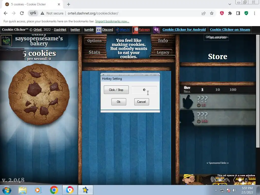Click the hotkey input field showing e
Image resolution: width=260 pixels, height=195 pixels.
(x=144, y=90)
